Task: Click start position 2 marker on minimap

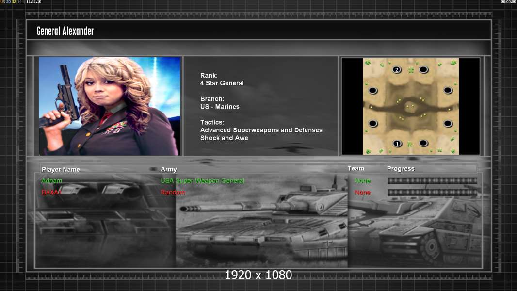Action: click(397, 69)
